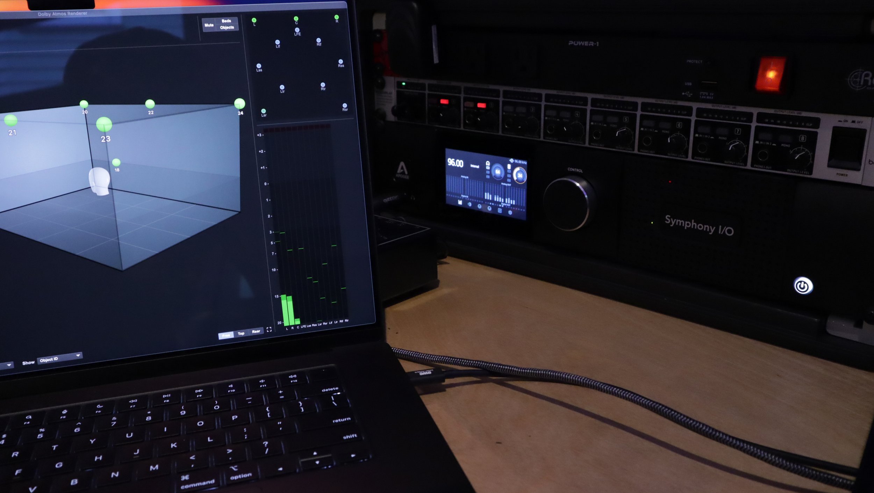
Task: Select object 23 sphere in room view
Action: tap(104, 124)
